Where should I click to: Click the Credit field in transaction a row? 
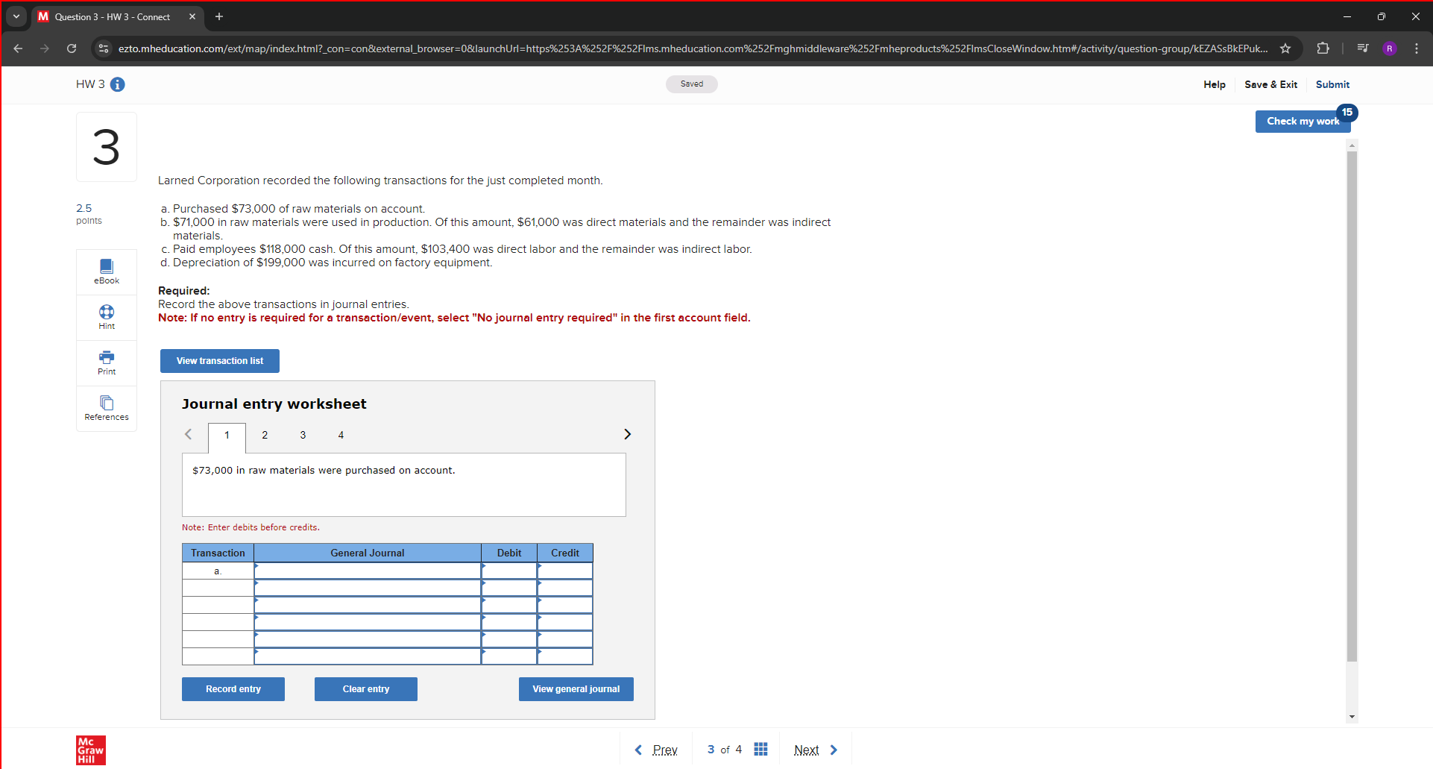pyautogui.click(x=565, y=571)
